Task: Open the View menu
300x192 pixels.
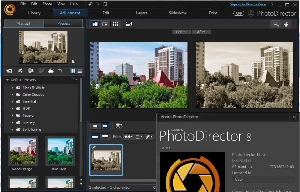Action: click(x=61, y=4)
